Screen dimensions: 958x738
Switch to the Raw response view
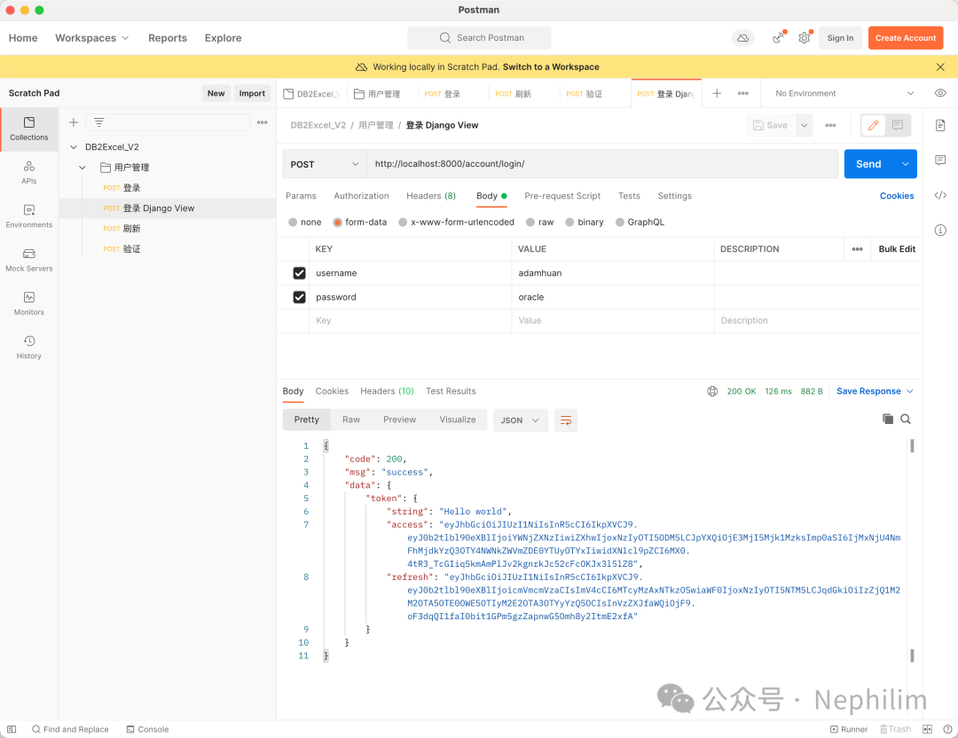click(350, 420)
